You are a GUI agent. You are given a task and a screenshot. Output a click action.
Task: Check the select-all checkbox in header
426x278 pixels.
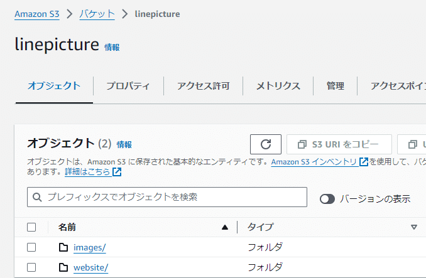point(31,227)
